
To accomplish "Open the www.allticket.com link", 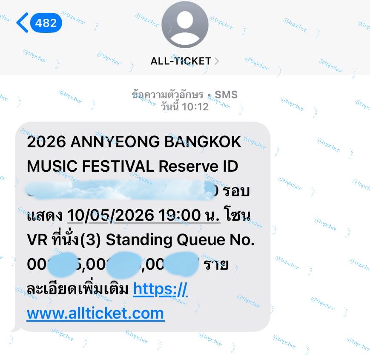I will (95, 314).
